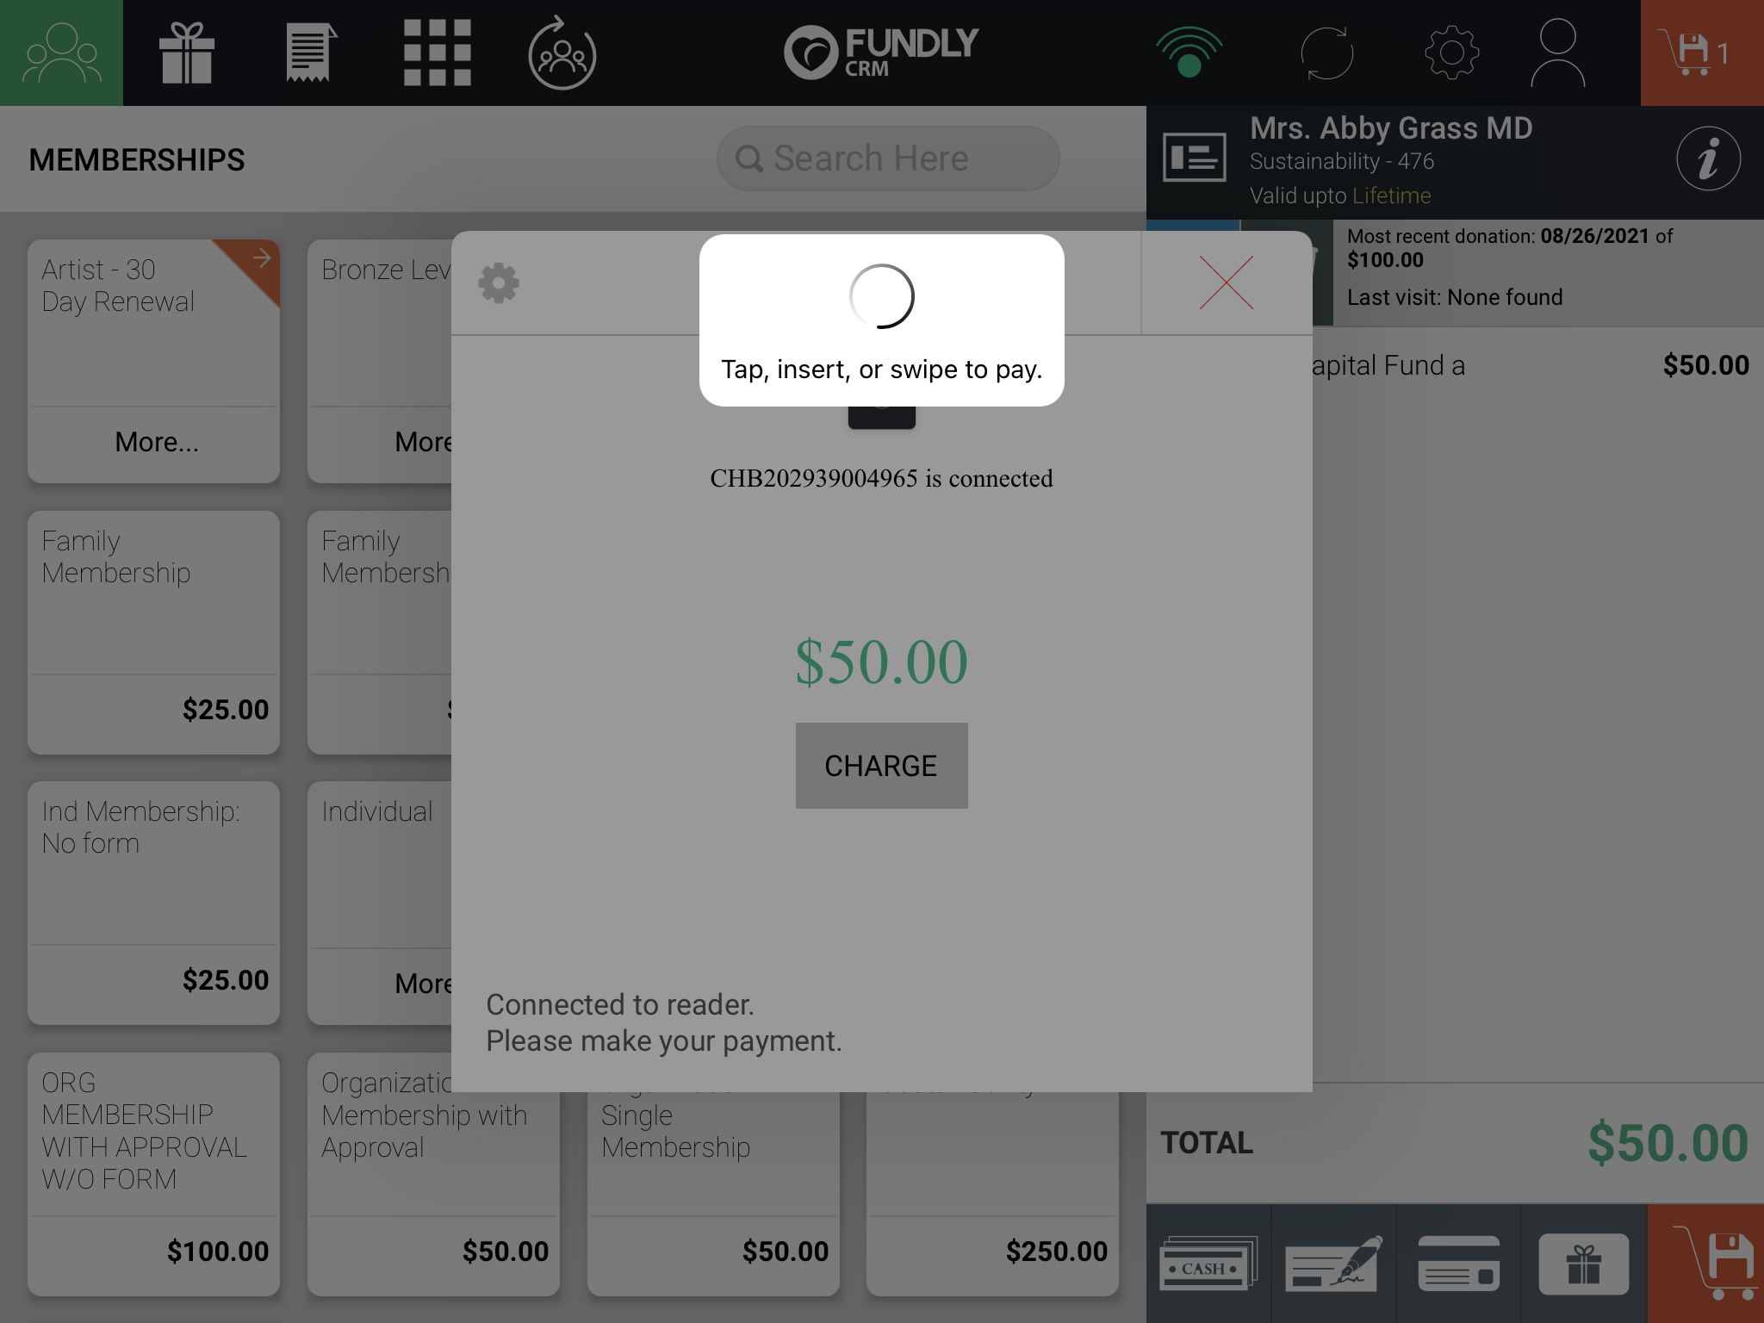Viewport: 1764px width, 1323px height.
Task: Select Cash payment method
Action: [x=1208, y=1264]
